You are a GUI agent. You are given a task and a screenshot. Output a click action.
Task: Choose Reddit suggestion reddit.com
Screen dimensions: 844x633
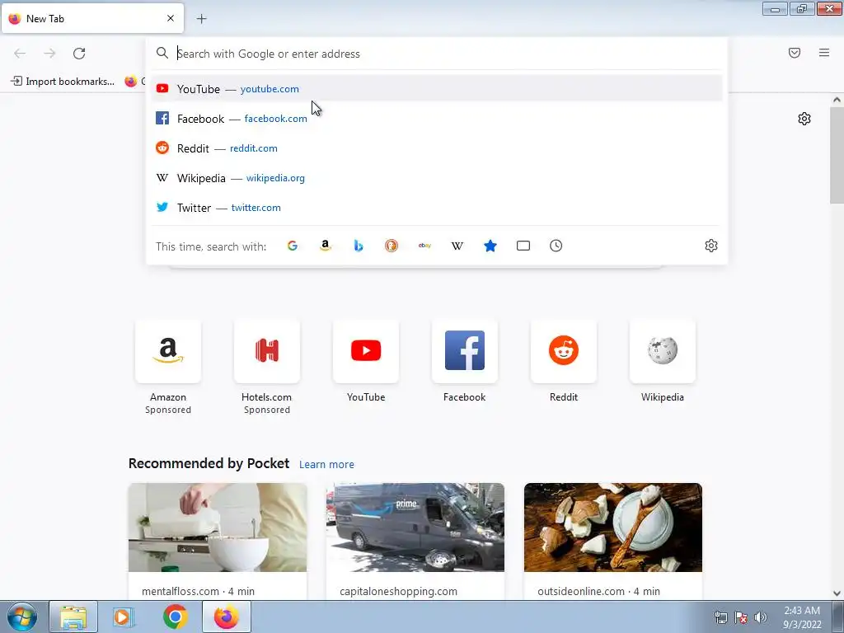437,148
